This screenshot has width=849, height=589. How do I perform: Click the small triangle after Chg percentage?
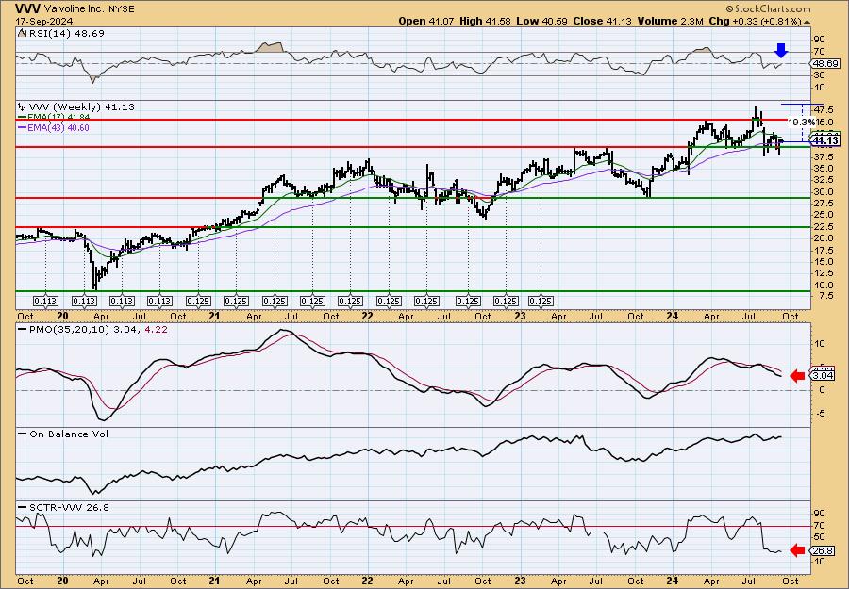pyautogui.click(x=807, y=22)
